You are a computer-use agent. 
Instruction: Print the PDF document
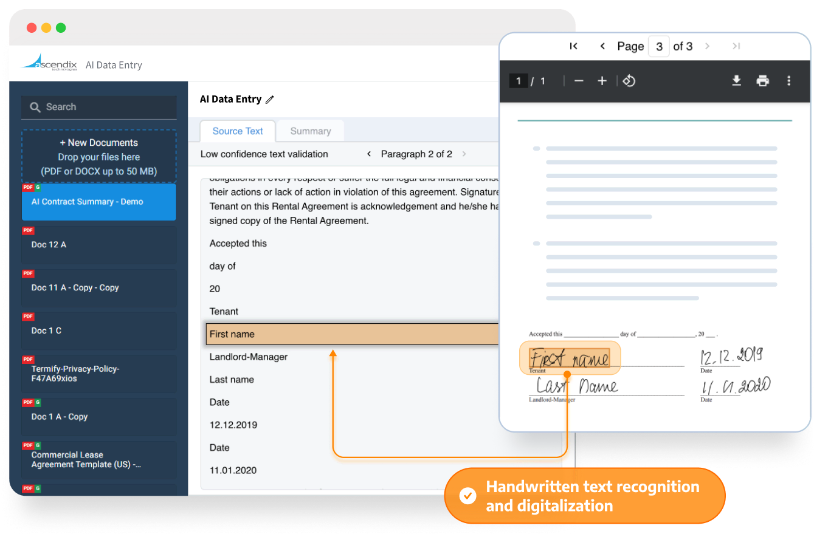click(x=762, y=81)
